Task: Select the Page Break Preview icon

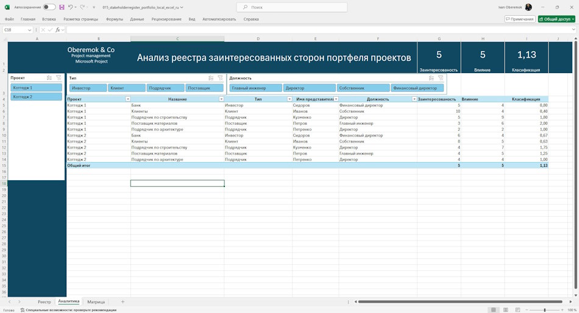Action: click(x=517, y=310)
